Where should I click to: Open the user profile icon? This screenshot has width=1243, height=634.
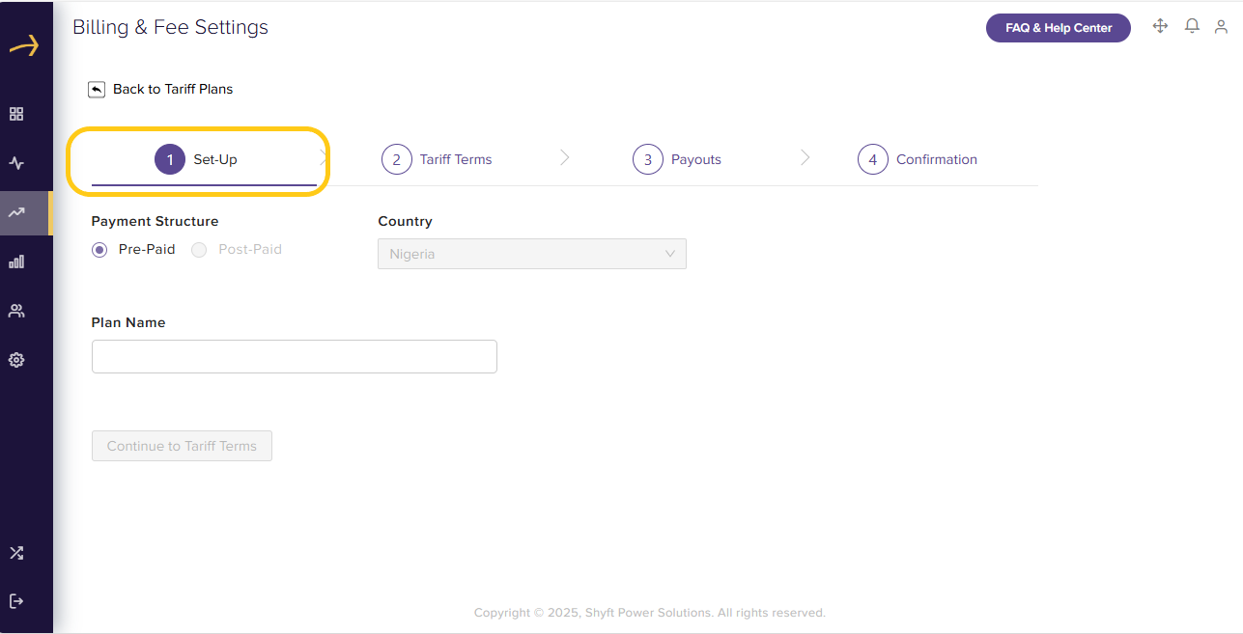[x=1221, y=27]
